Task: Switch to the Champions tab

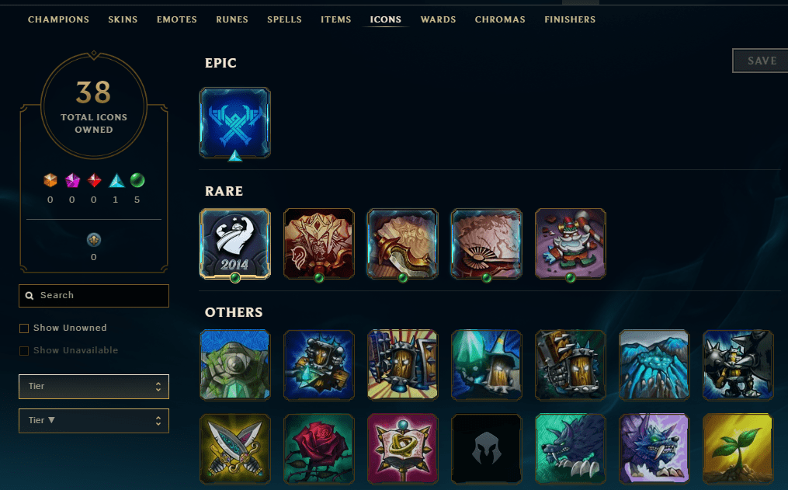Action: click(58, 19)
